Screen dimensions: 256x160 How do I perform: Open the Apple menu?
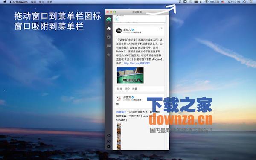tap(5, 2)
